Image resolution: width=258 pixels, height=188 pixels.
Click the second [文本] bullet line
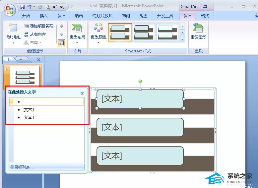click(x=28, y=110)
